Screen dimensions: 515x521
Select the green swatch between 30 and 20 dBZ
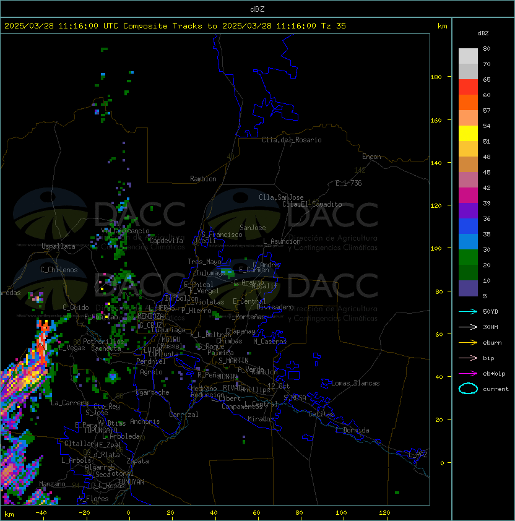pyautogui.click(x=468, y=257)
